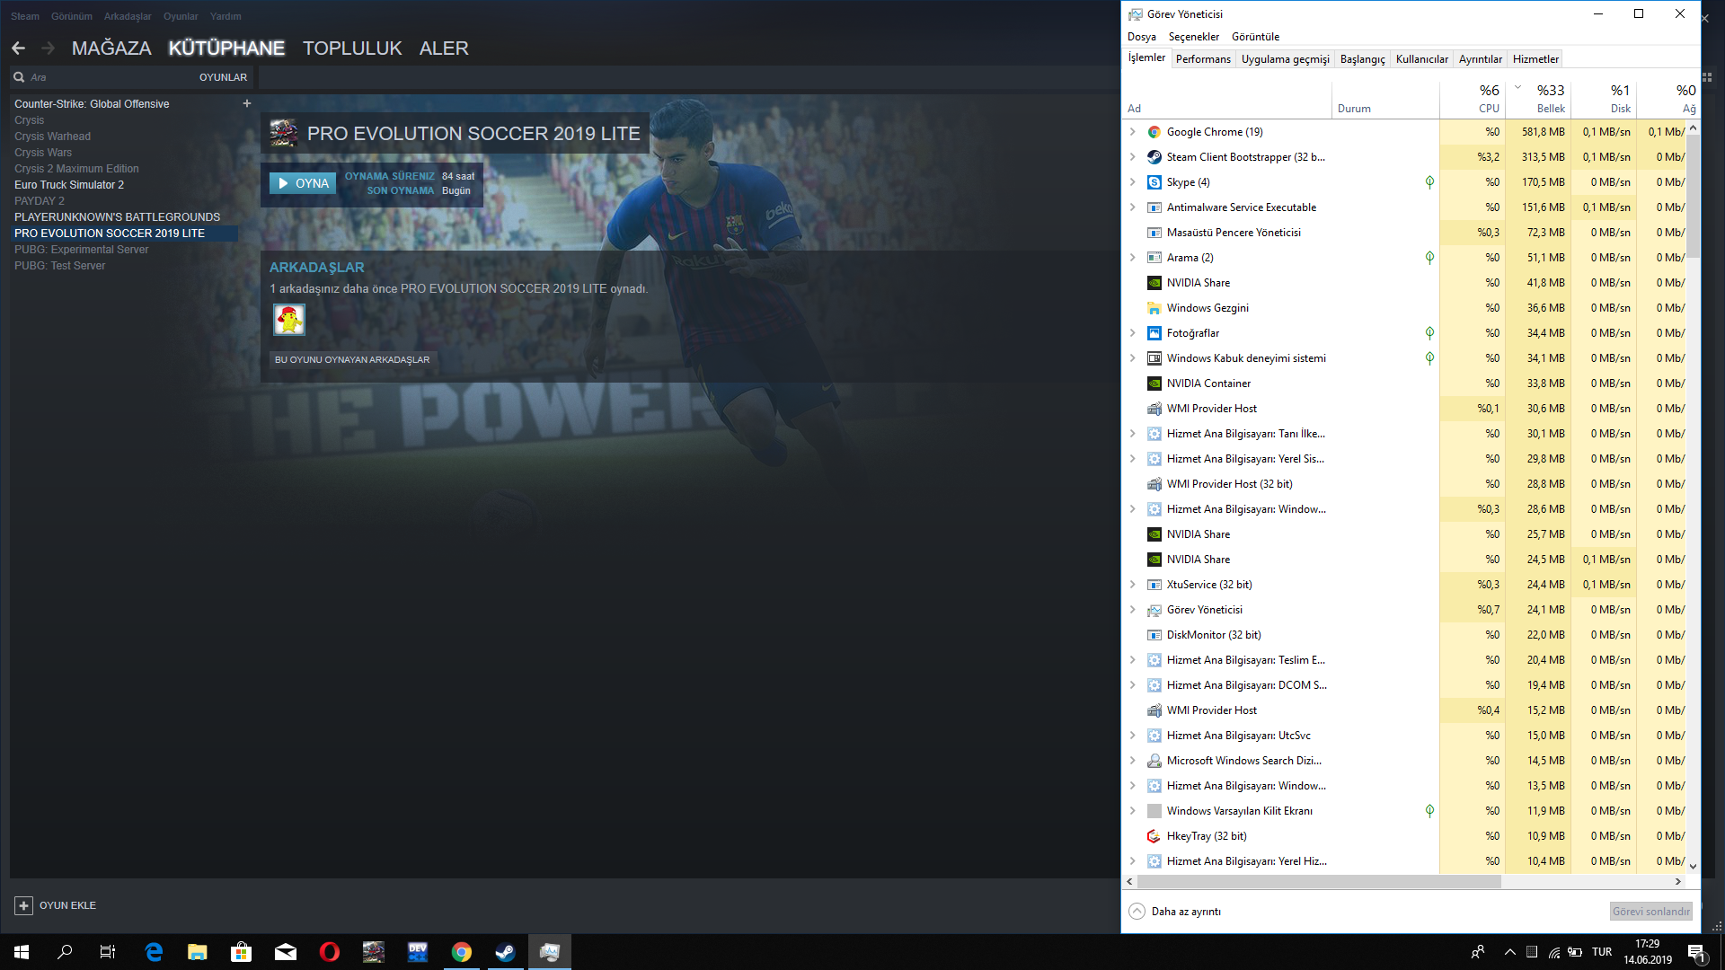Click Steam library search field
Image resolution: width=1725 pixels, height=970 pixels.
click(x=99, y=77)
